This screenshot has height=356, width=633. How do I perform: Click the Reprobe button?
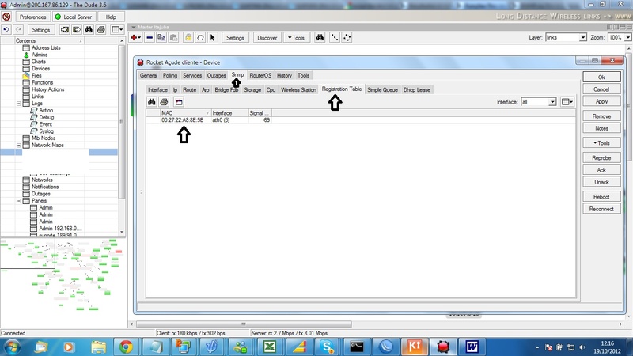[601, 157]
